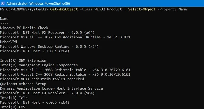
Task: Click the Intel(R) OEM Extension entry
Action: pyautogui.click(x=23, y=61)
